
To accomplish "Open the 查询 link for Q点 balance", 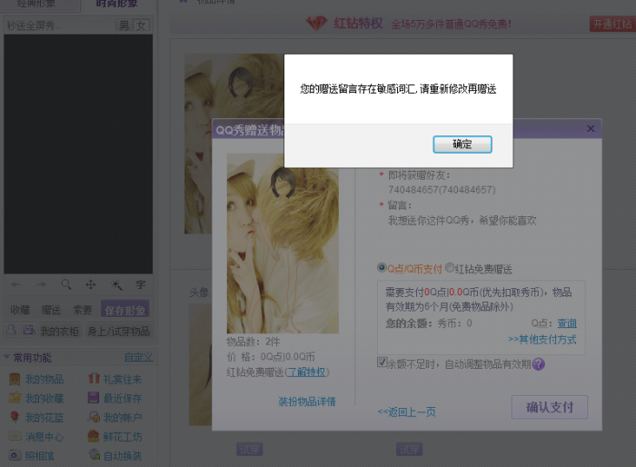I will pos(567,323).
